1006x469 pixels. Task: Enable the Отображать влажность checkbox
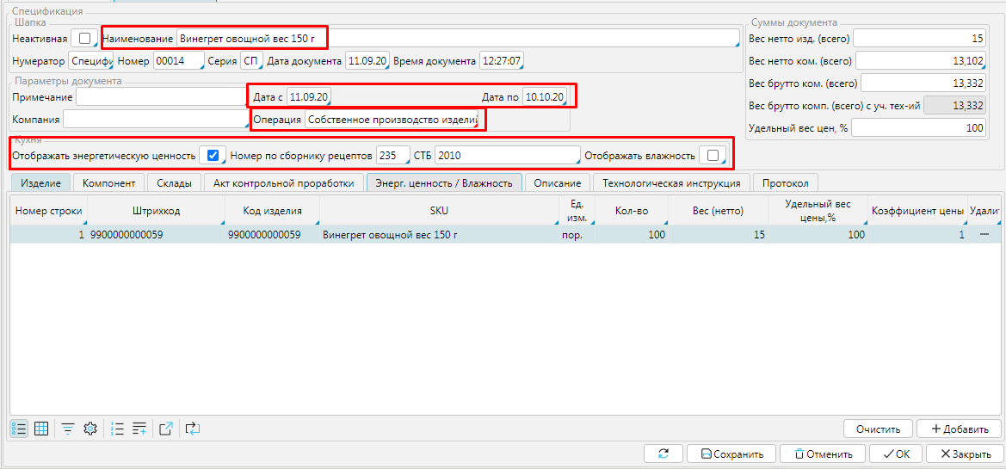click(x=713, y=156)
